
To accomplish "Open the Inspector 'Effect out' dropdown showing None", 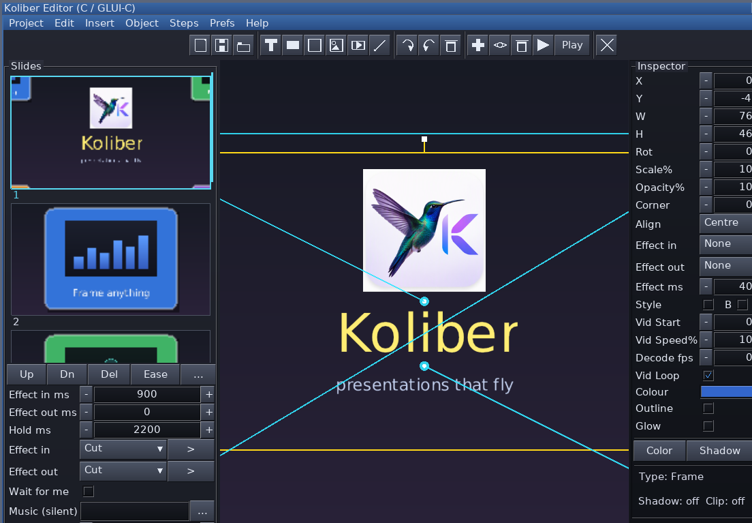I will pos(725,266).
